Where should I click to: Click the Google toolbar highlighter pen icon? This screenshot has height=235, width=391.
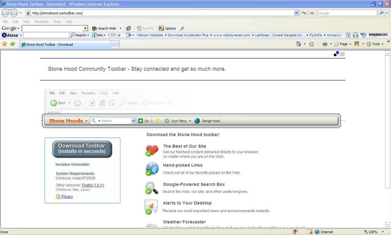(x=182, y=28)
